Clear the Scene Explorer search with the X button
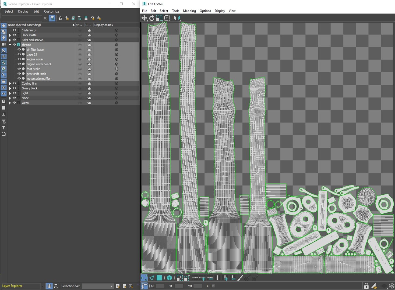 [45, 18]
